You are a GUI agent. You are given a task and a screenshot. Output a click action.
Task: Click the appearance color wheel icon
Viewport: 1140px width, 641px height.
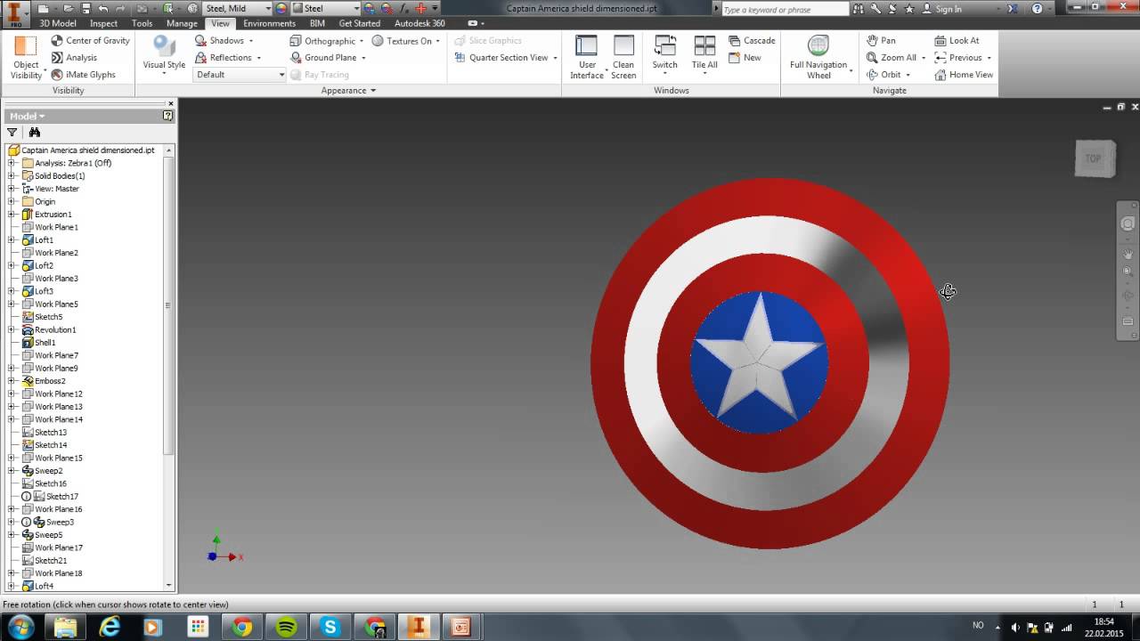click(281, 8)
